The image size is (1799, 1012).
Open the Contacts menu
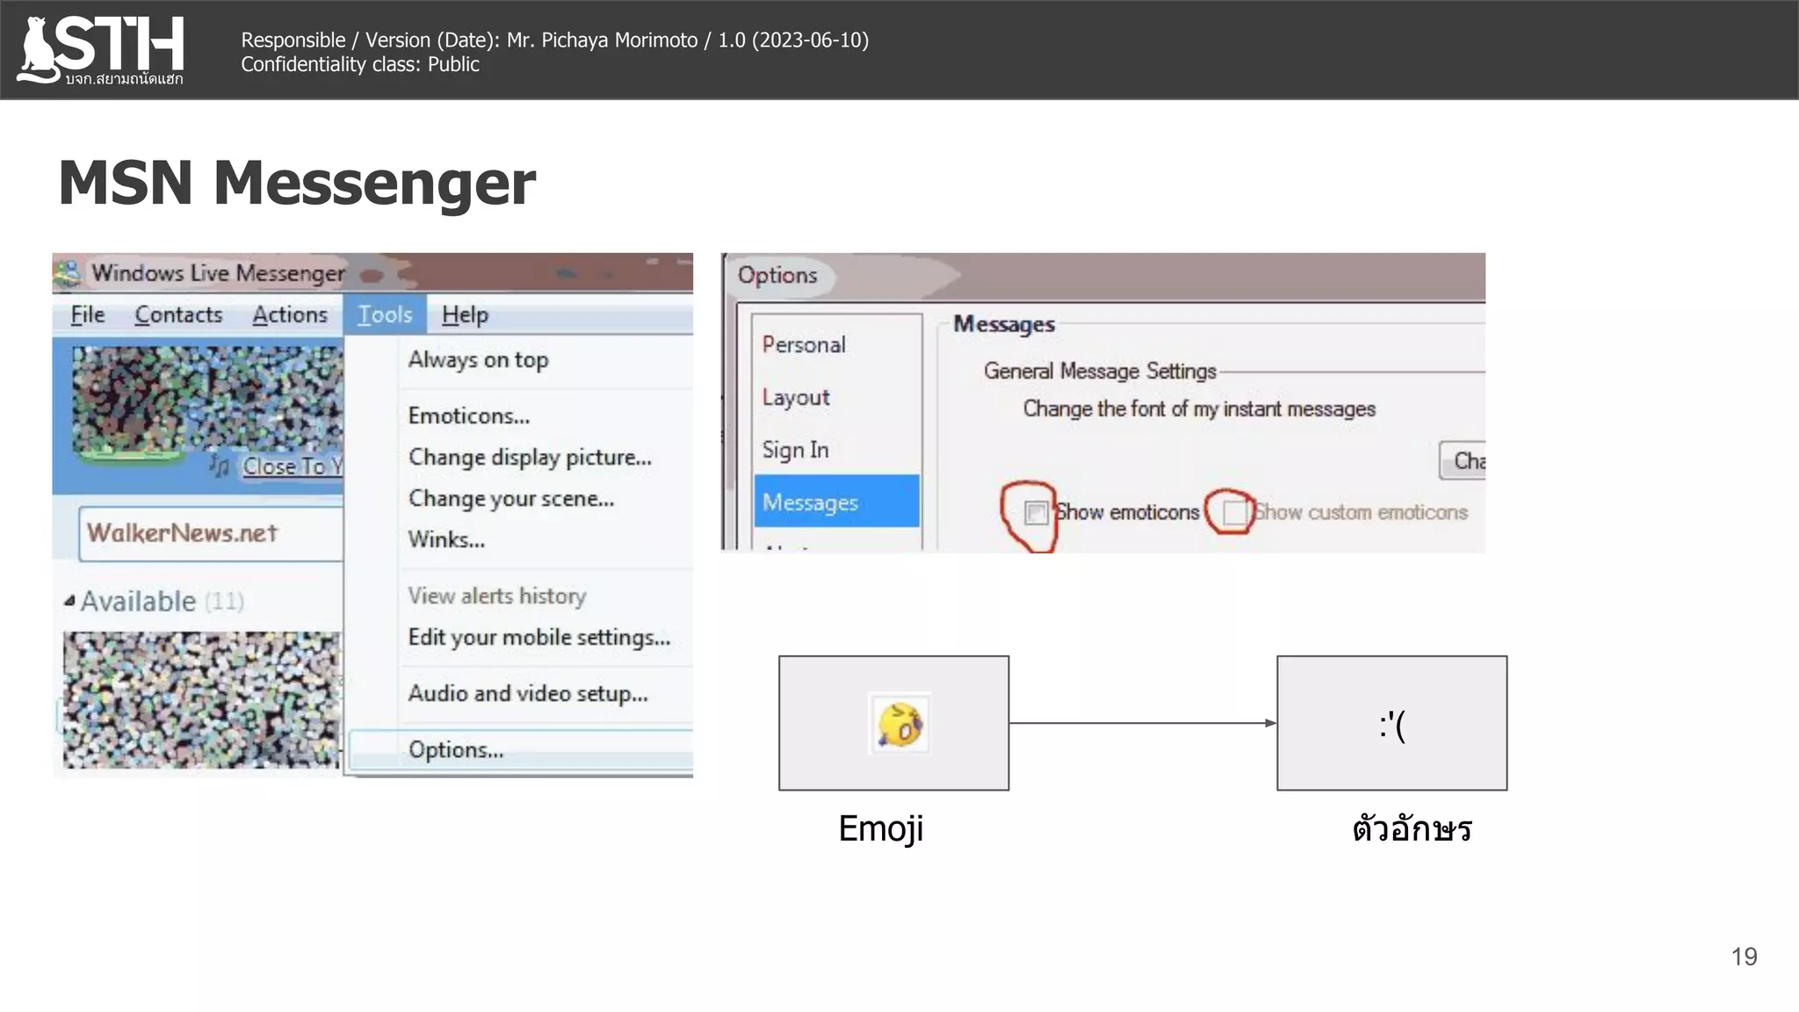pyautogui.click(x=178, y=314)
